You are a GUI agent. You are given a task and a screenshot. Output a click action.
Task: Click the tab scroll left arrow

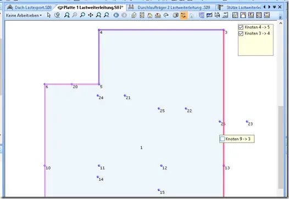265,7
